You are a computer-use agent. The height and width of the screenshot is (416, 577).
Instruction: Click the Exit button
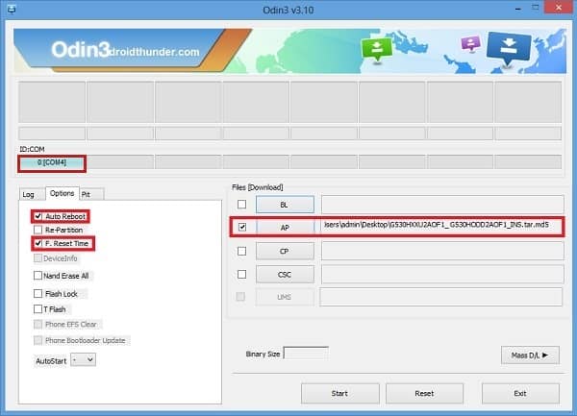point(520,394)
